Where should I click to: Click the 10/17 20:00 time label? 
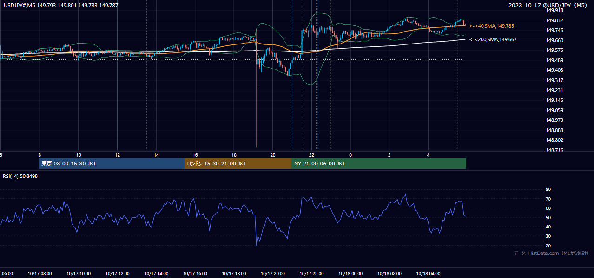point(273,273)
